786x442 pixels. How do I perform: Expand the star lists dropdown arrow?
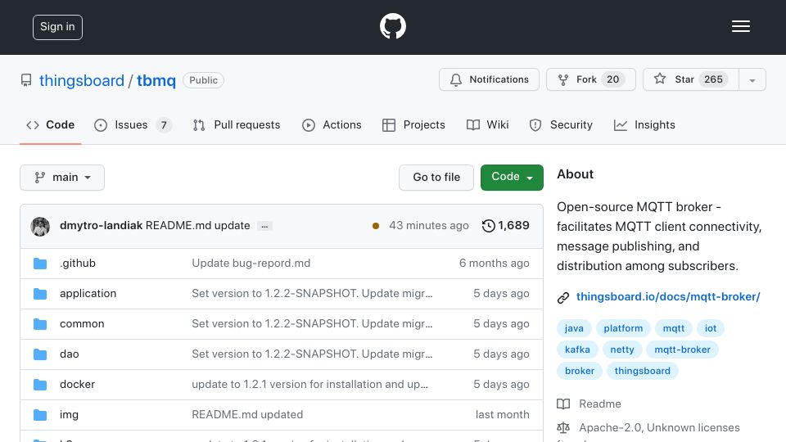(x=752, y=80)
